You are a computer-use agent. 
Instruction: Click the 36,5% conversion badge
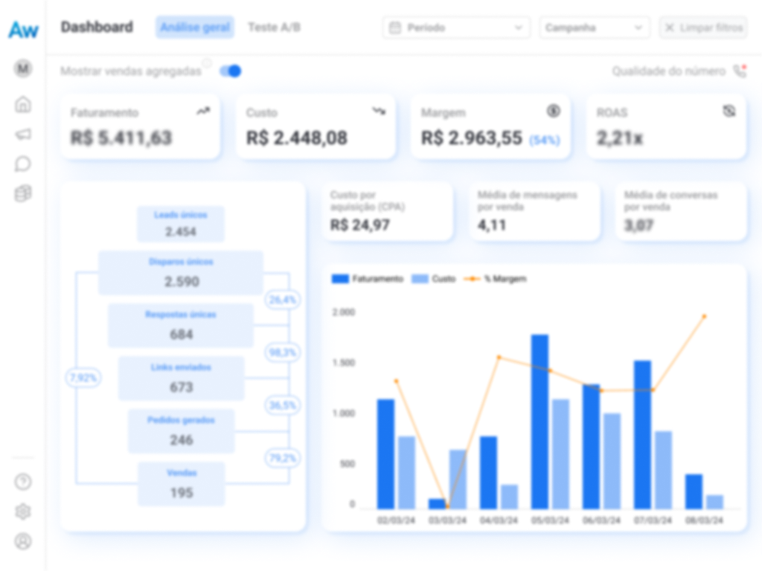click(282, 405)
